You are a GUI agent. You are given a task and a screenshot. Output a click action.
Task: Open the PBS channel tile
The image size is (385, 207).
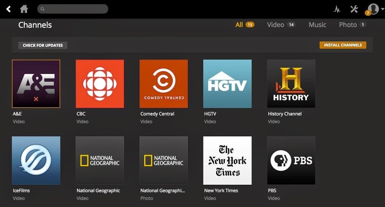291,161
